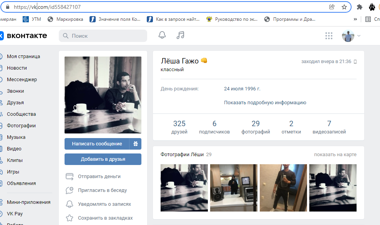Open VK Pay in sidebar
Viewport: 380px width, 225px height.
(15, 213)
